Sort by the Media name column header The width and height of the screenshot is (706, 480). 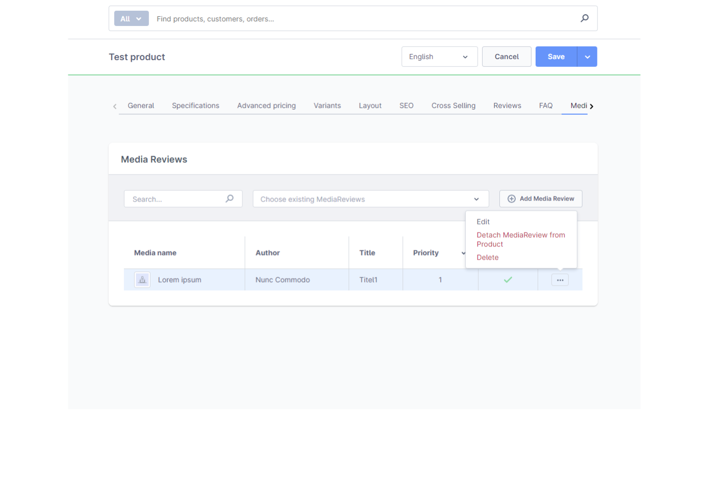coord(155,252)
